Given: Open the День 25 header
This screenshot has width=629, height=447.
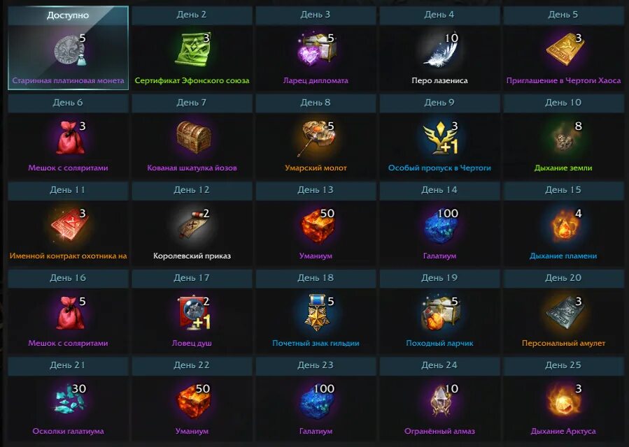Looking at the screenshot, I should [x=563, y=365].
